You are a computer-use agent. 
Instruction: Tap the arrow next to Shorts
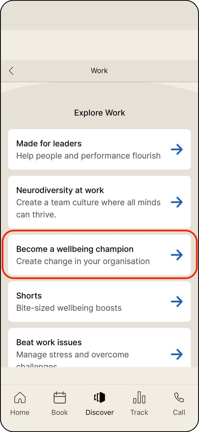tap(177, 301)
